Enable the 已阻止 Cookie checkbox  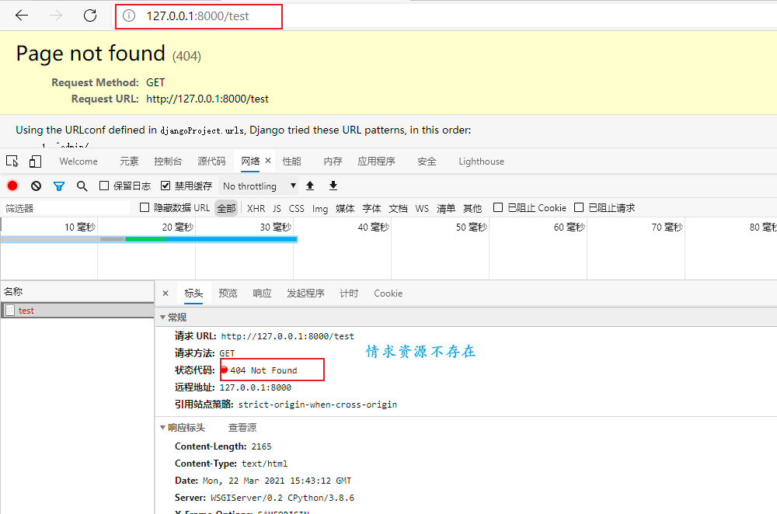(498, 207)
